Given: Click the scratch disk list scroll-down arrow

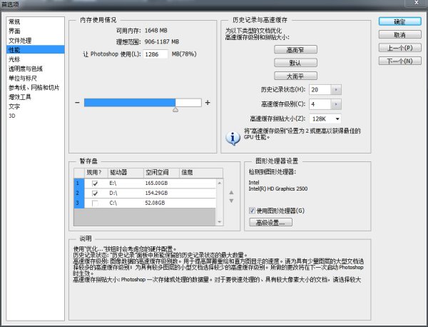Looking at the screenshot, I should coord(220,221).
